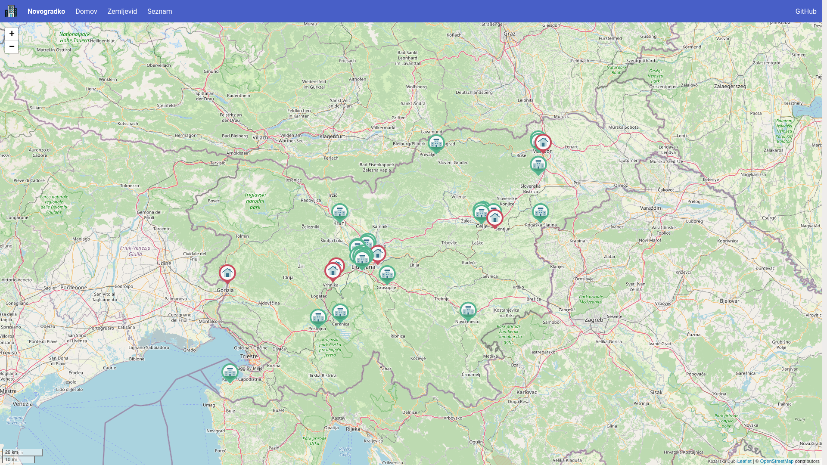Switch to the Zemljevid page
Viewport: 827px width, 465px height.
pos(122,11)
